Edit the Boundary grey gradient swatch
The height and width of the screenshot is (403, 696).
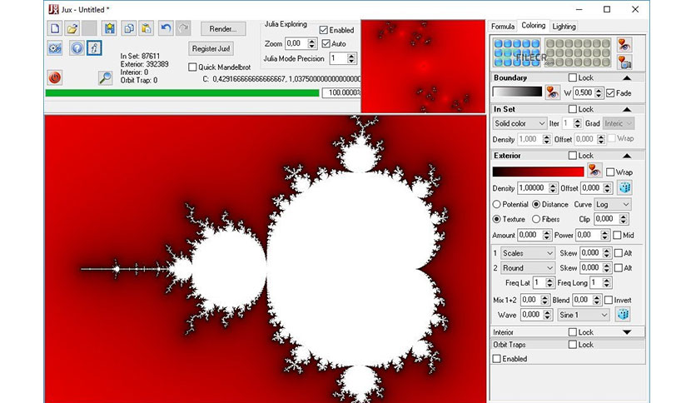pos(517,92)
